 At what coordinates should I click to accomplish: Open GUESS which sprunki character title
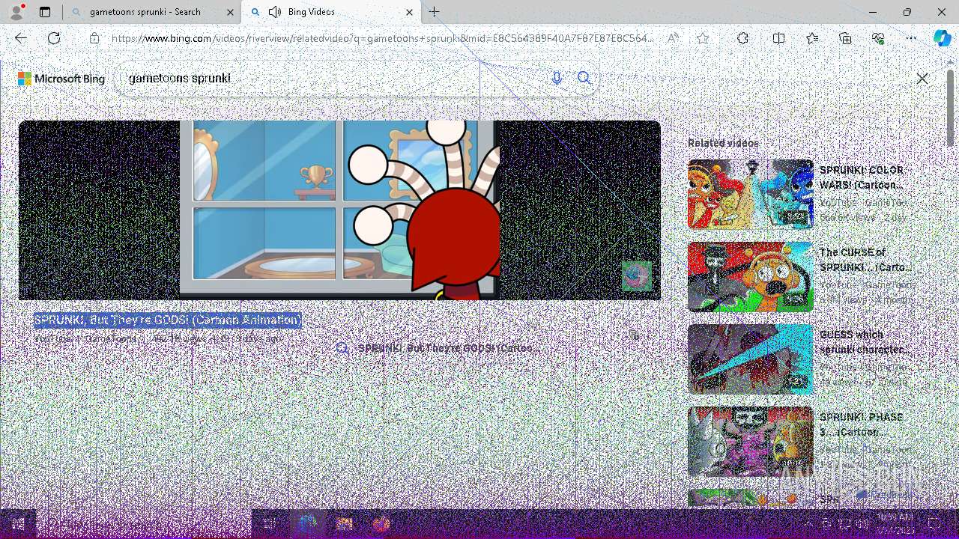coord(865,342)
